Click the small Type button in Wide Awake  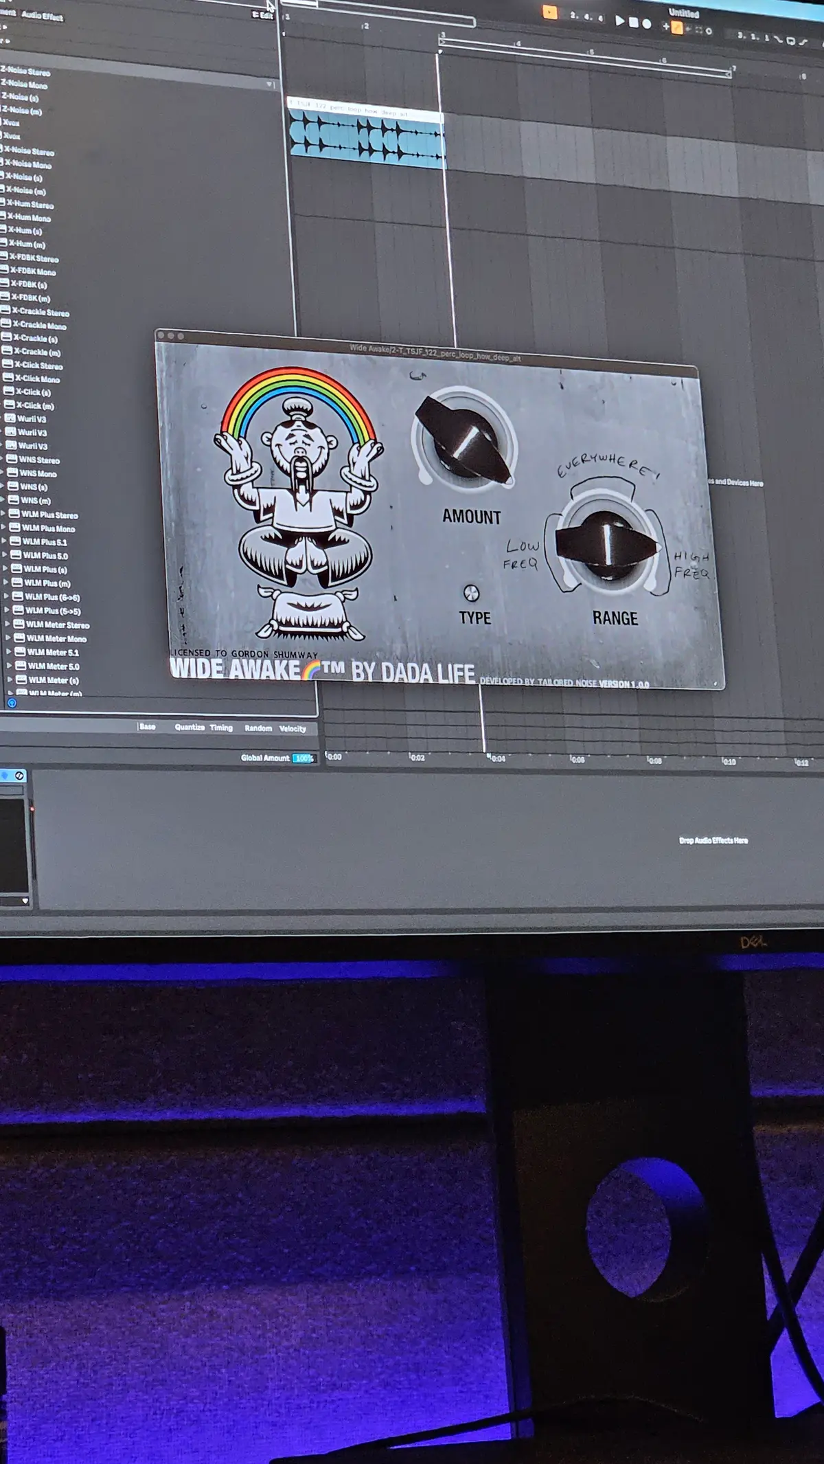click(x=471, y=593)
